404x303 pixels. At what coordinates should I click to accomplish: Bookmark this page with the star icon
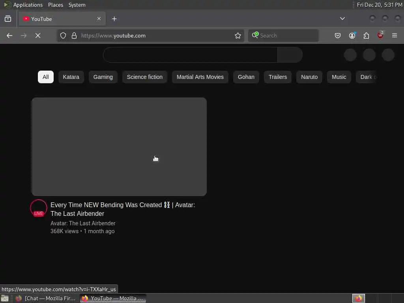pos(238,36)
